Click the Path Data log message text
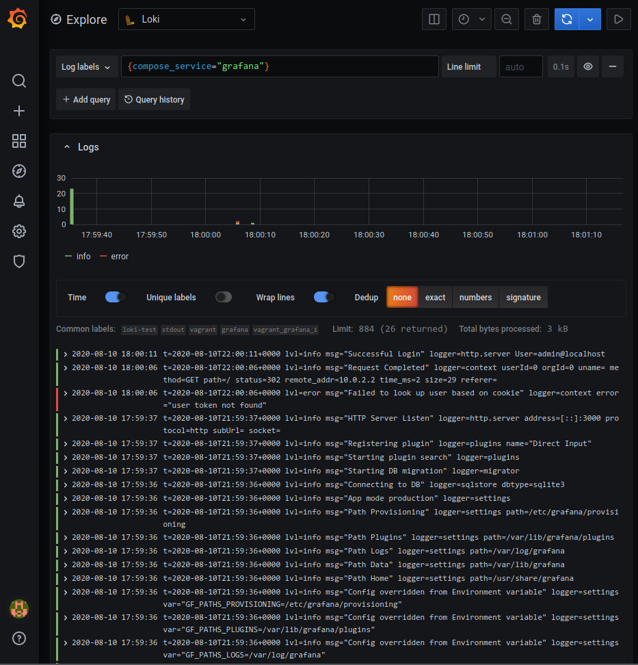 tap(364, 564)
